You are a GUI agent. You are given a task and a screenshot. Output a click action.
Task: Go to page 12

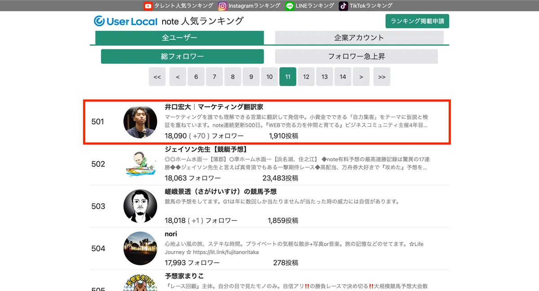point(306,77)
